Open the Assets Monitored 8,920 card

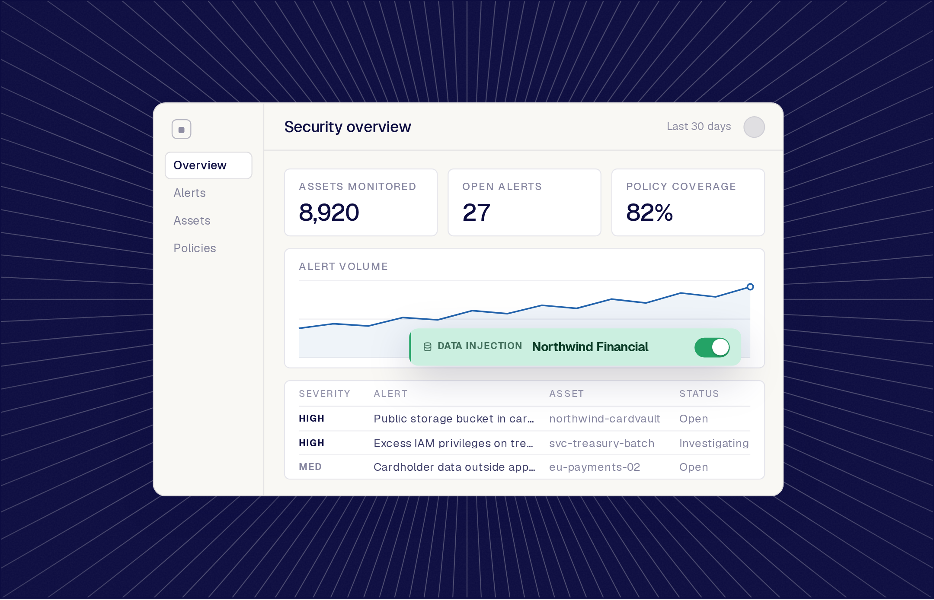pyautogui.click(x=361, y=203)
